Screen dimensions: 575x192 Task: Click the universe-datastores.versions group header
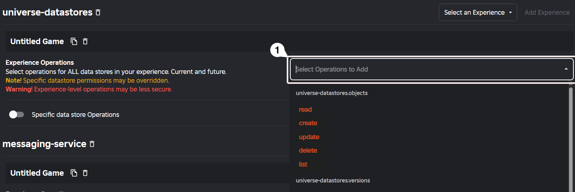click(333, 180)
